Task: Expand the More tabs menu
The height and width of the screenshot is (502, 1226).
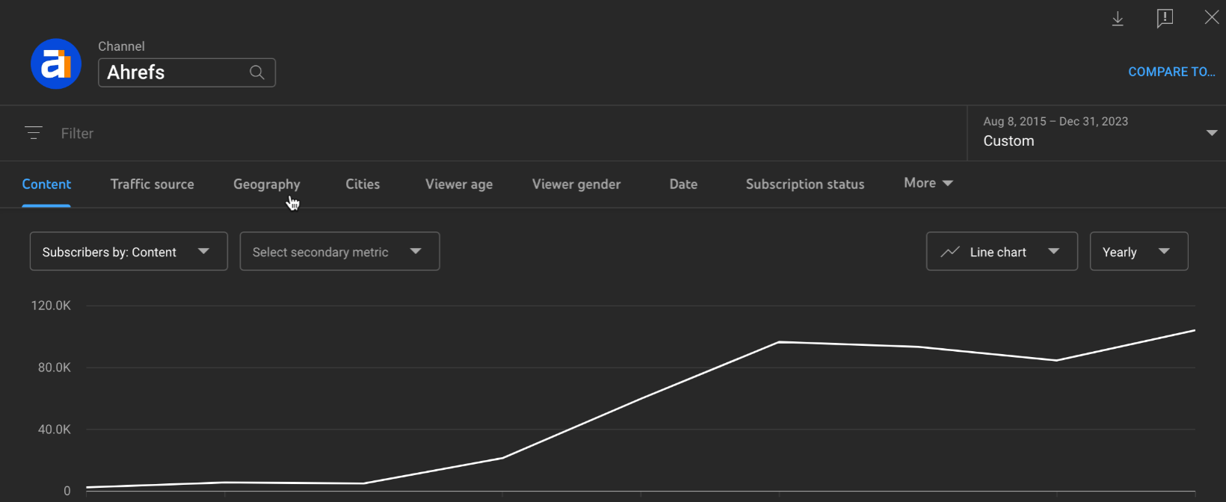Action: [928, 183]
